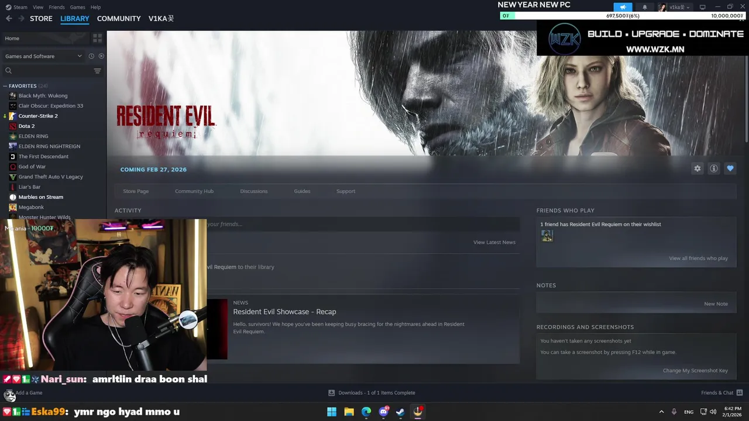Select Clair Obscur: Expedition 33
Screen dimensions: 749x421
pyautogui.click(x=51, y=106)
